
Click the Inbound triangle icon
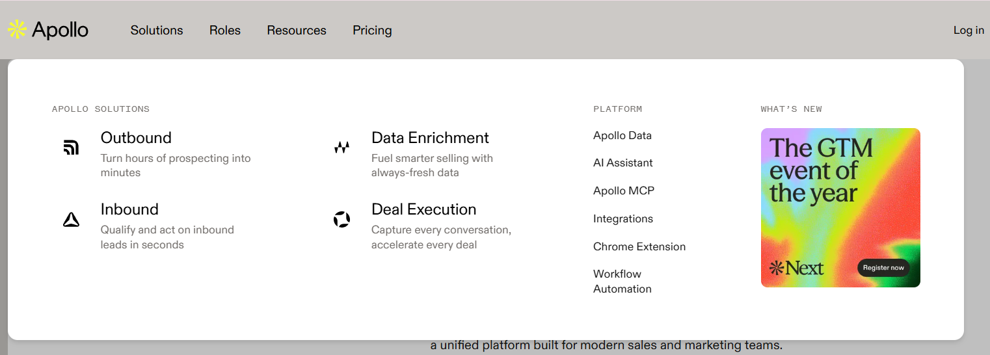[x=71, y=220]
